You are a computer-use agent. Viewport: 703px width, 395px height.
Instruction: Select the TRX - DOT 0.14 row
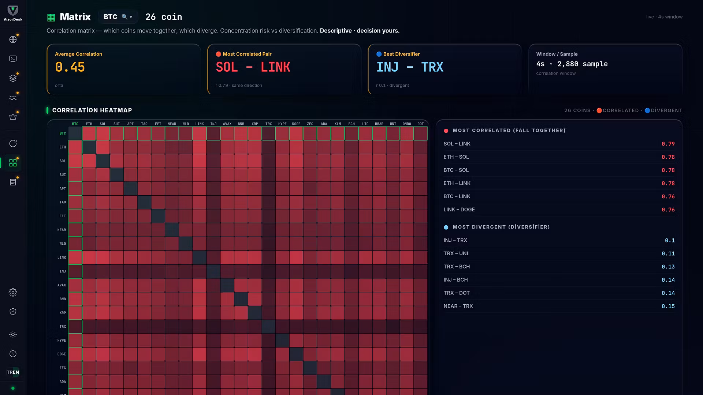[559, 293]
